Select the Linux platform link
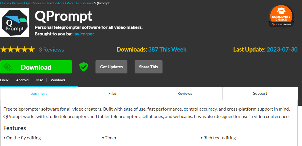Screen dimensions: 302x146 pos(4,80)
